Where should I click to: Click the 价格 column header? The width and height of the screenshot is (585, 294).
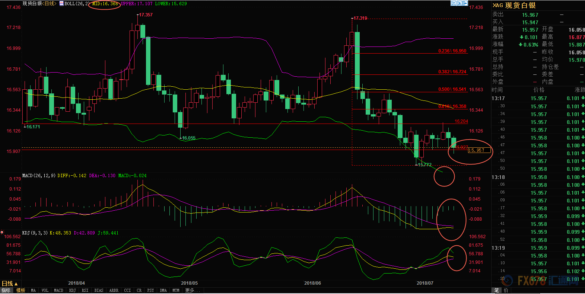539,90
